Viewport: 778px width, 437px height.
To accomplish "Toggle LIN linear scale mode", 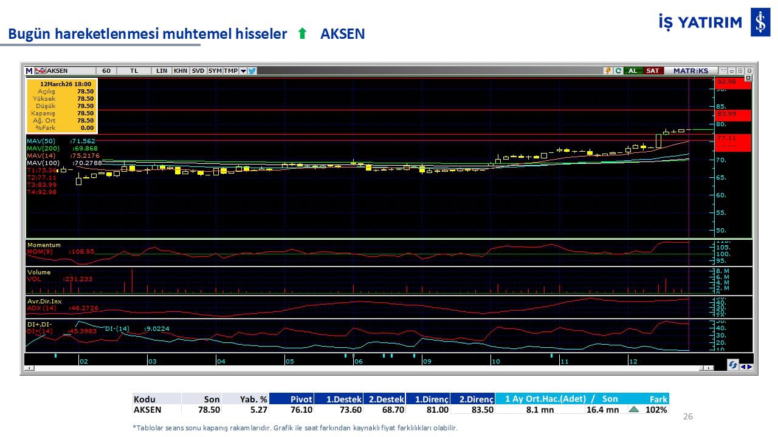I will click(161, 70).
